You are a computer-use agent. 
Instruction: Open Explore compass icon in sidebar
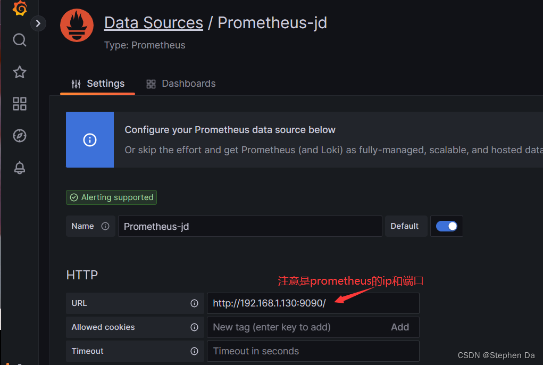click(20, 136)
